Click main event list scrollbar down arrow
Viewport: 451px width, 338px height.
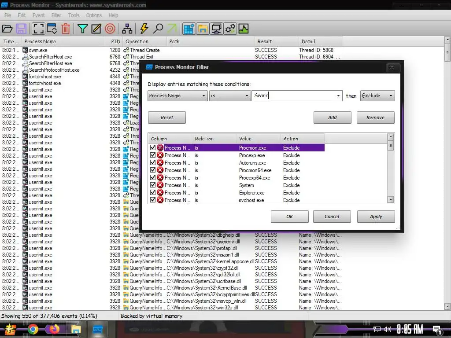447,306
